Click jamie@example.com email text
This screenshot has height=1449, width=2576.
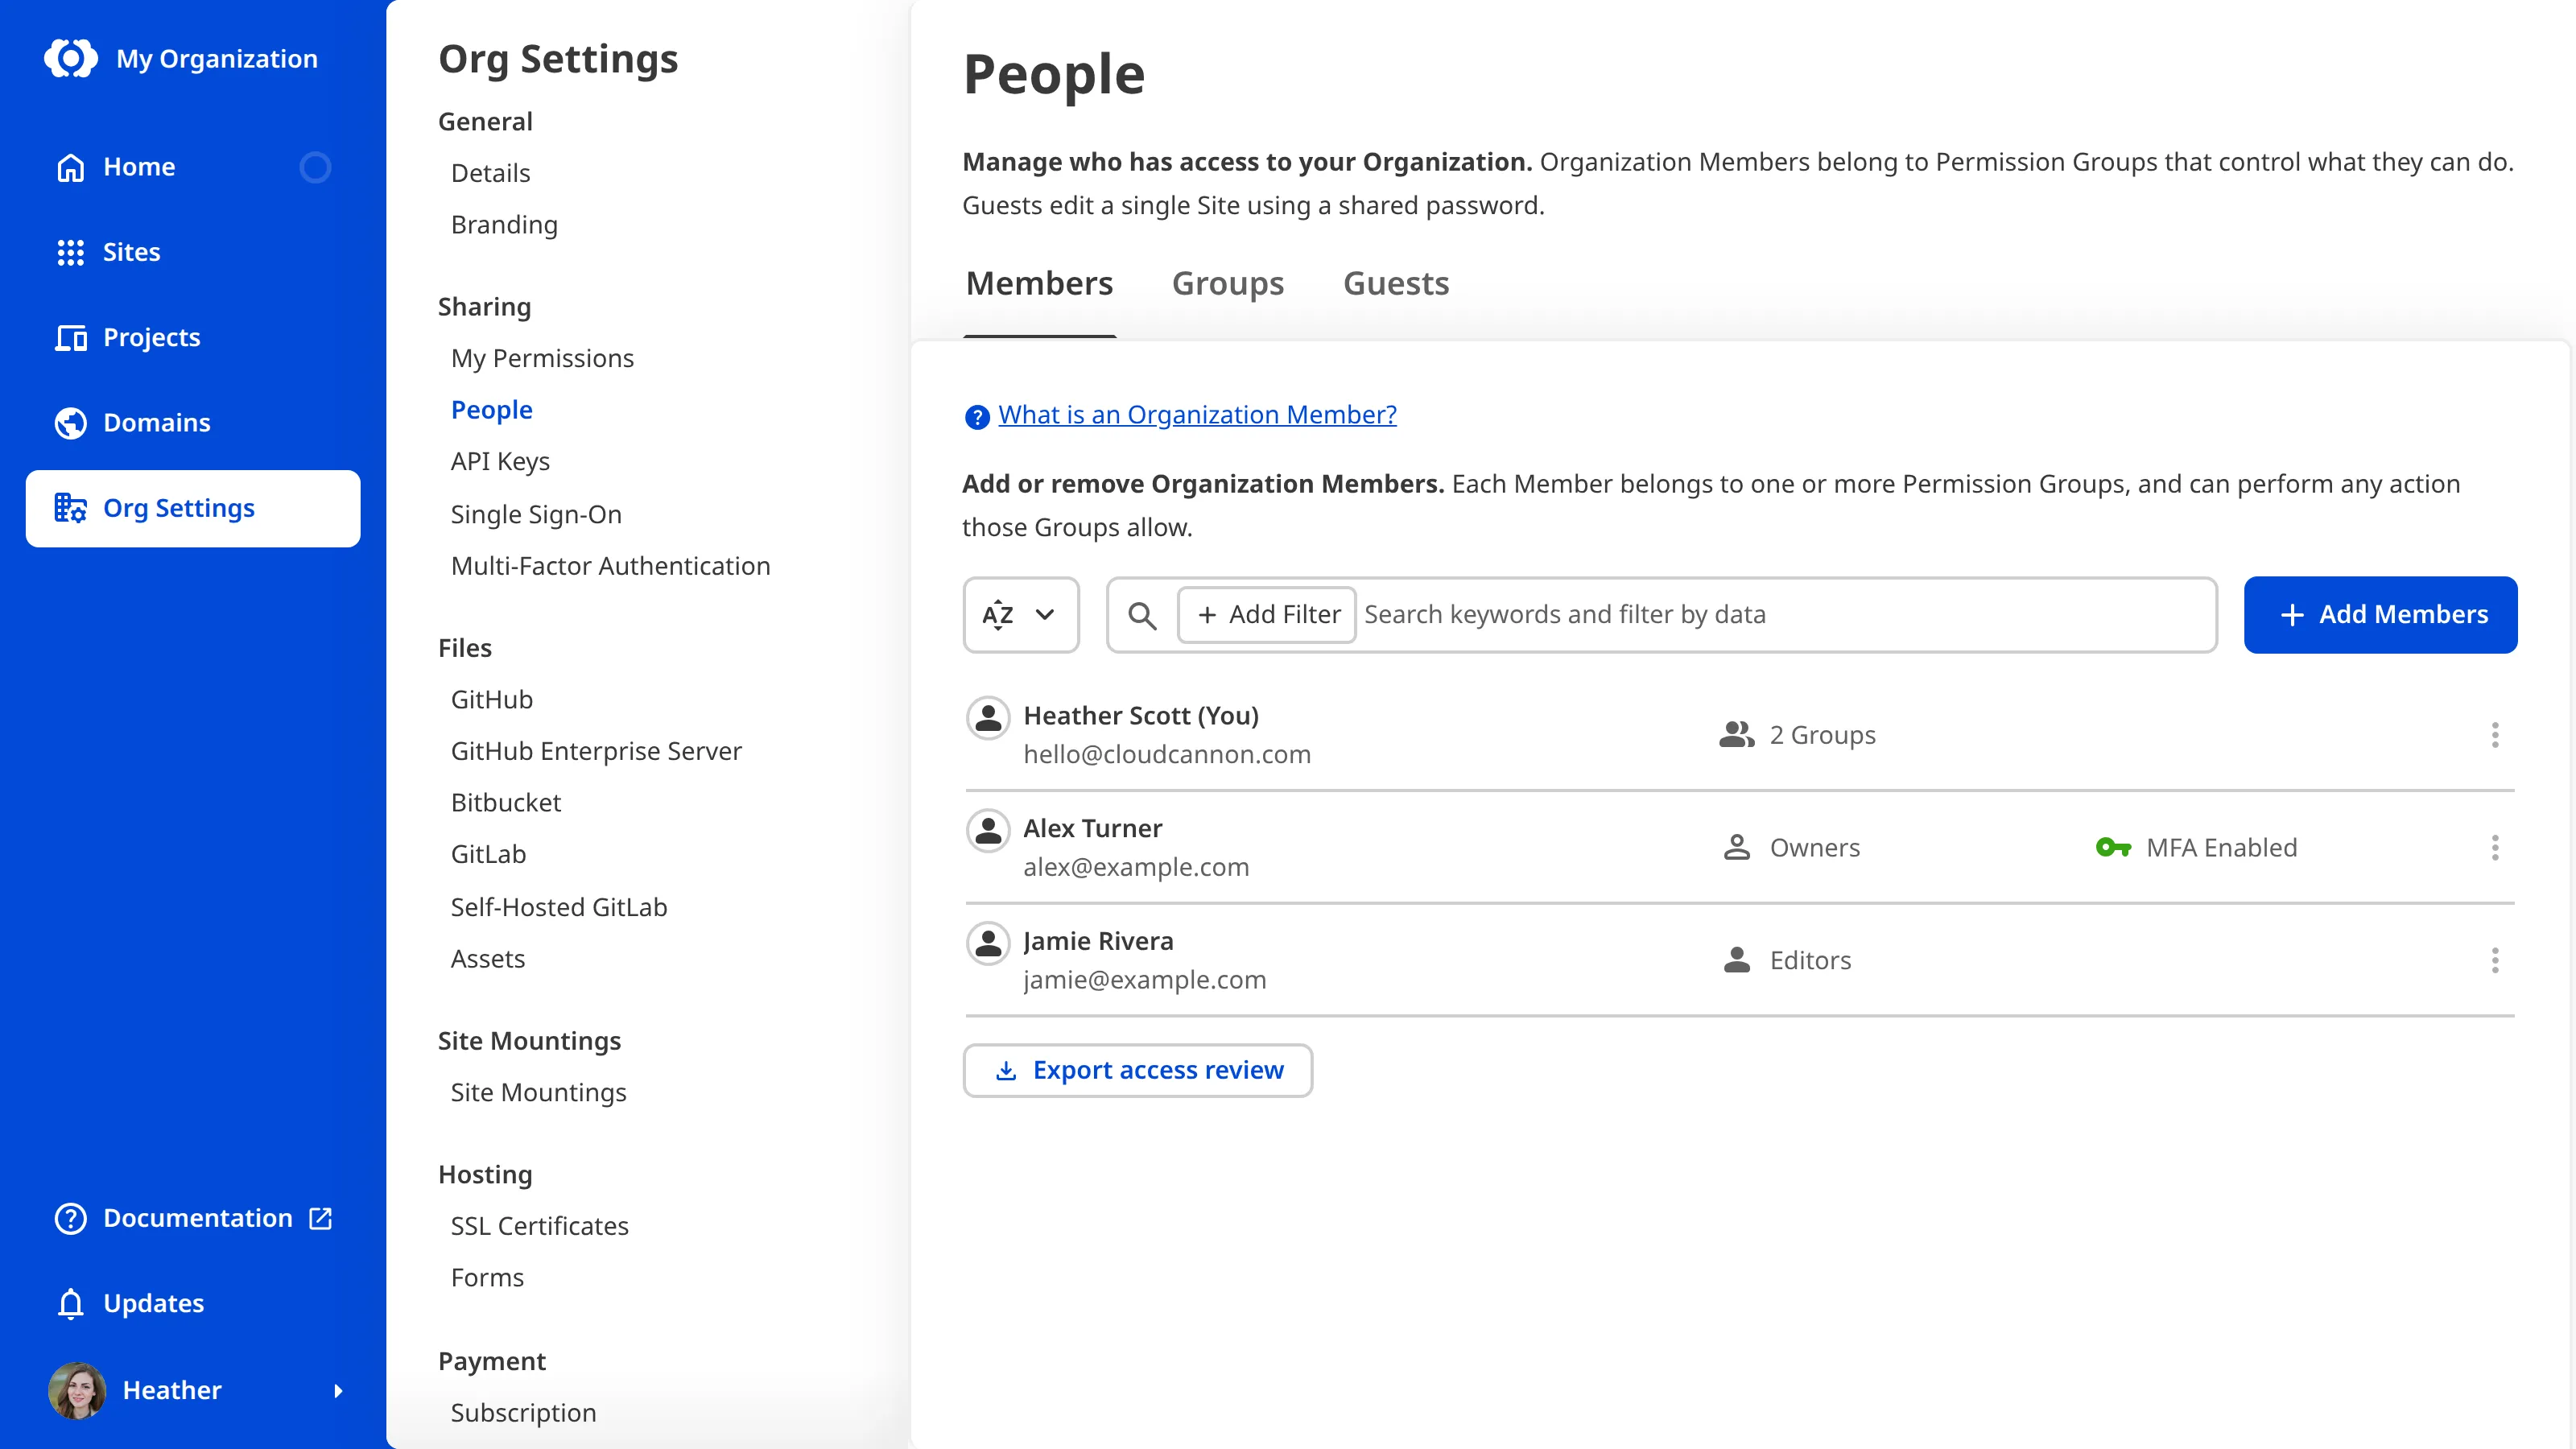1144,981
